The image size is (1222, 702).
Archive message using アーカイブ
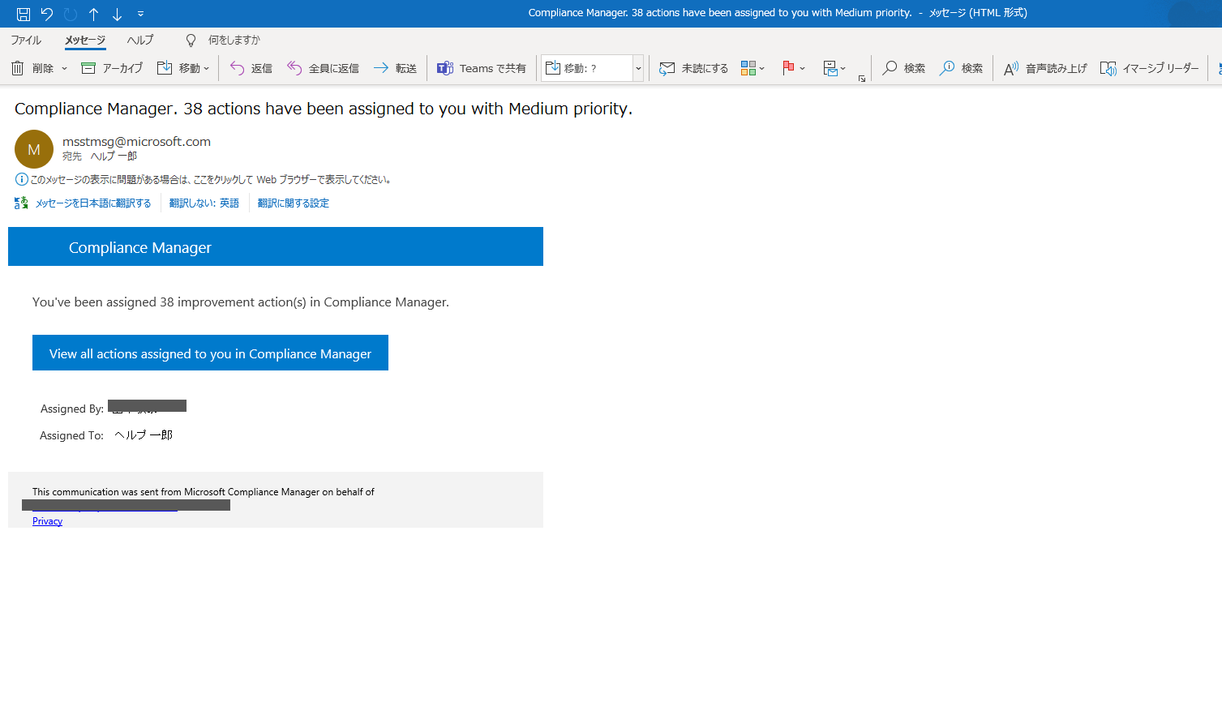click(x=112, y=68)
